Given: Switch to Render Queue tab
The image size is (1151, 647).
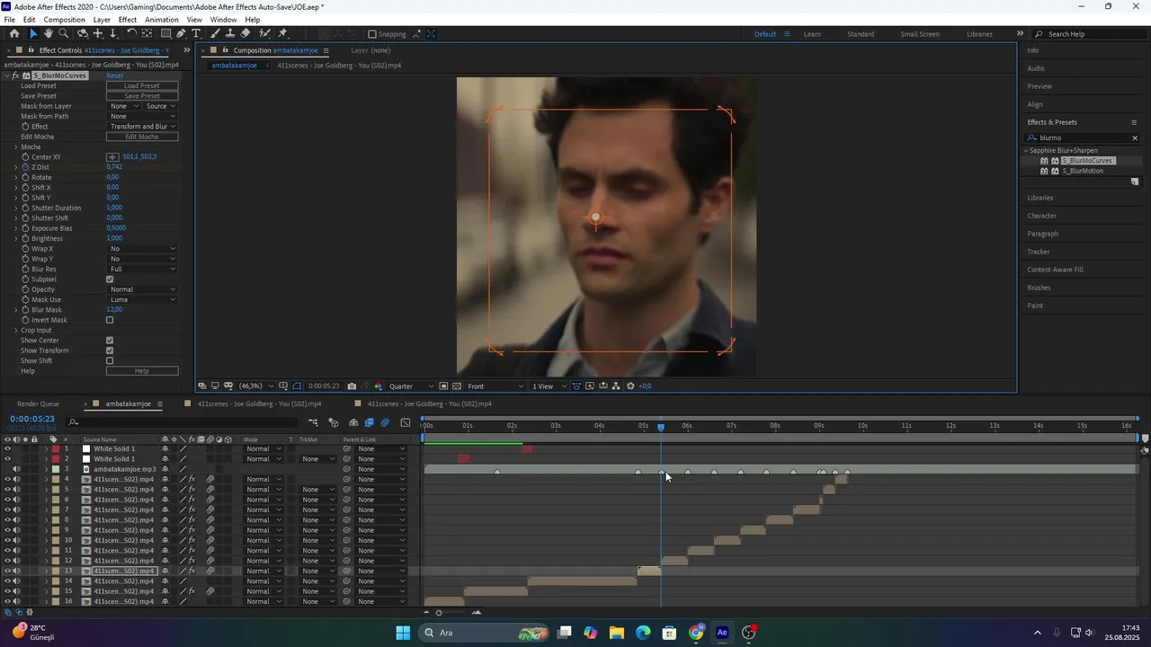Looking at the screenshot, I should 38,404.
